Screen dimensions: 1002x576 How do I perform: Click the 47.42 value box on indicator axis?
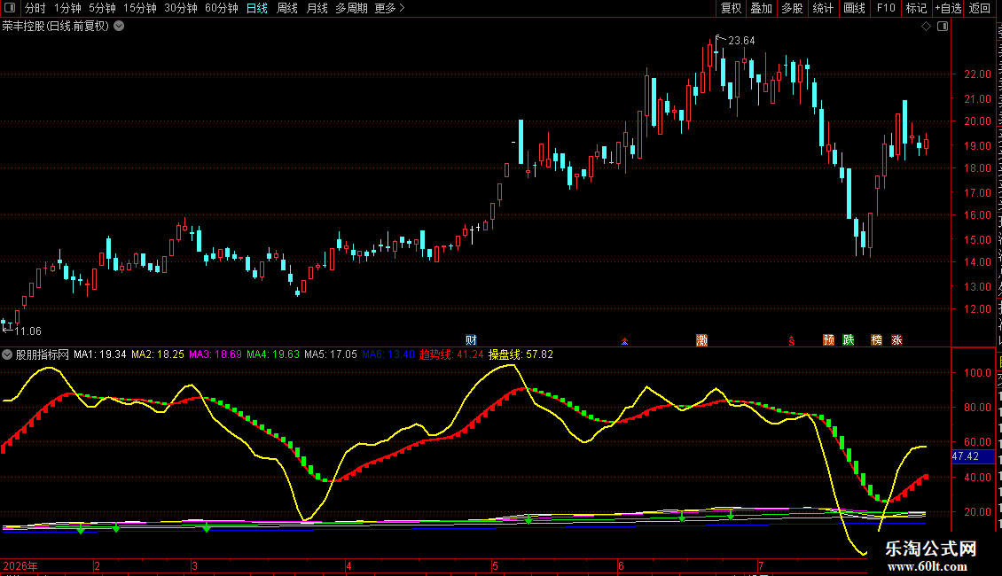point(973,456)
